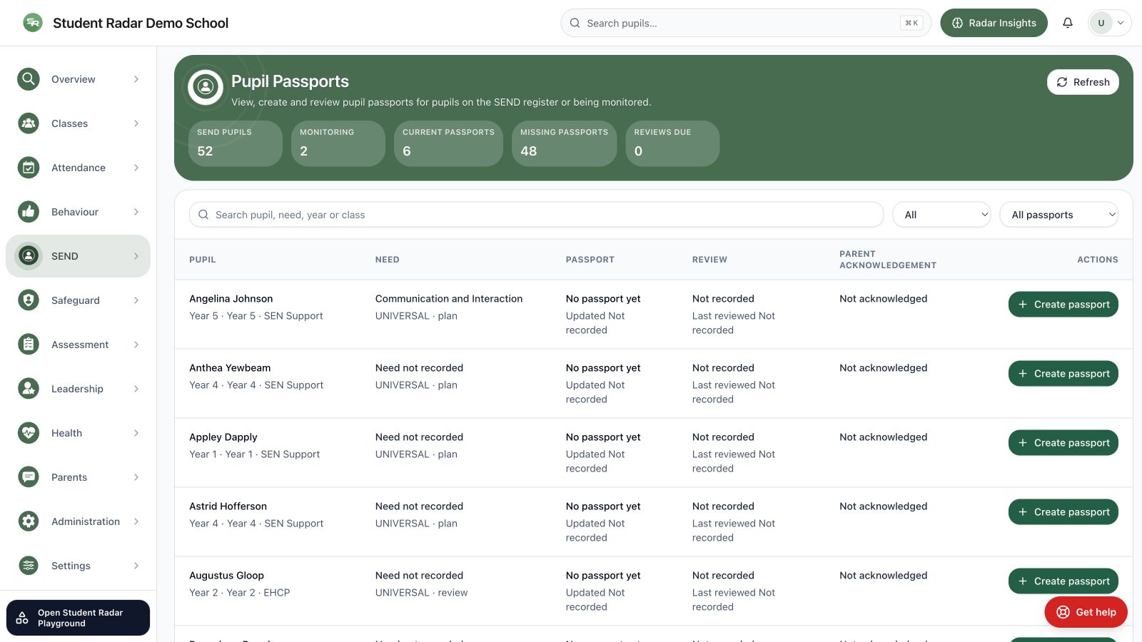1142x642 pixels.
Task: Select the Behaviour thumbs-up icon
Action: (29, 212)
